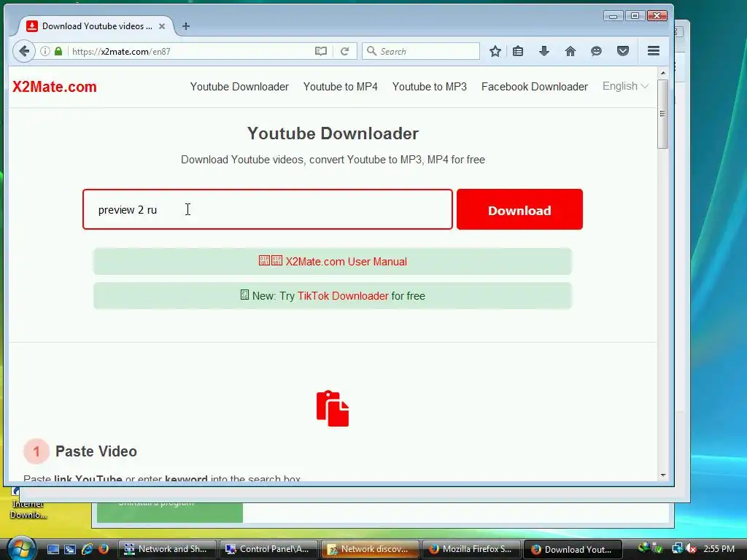Click the 'Youtube Downloader' page heading
The width and height of the screenshot is (747, 560).
coord(333,133)
